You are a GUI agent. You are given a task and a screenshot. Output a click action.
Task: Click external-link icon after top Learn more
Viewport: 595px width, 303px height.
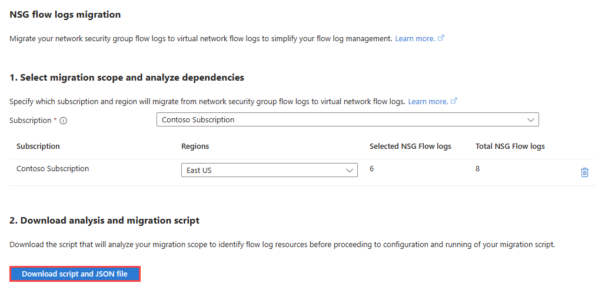click(x=441, y=38)
